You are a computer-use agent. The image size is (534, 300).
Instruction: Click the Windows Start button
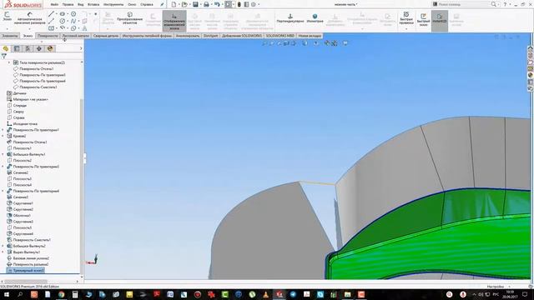pyautogui.click(x=6, y=294)
